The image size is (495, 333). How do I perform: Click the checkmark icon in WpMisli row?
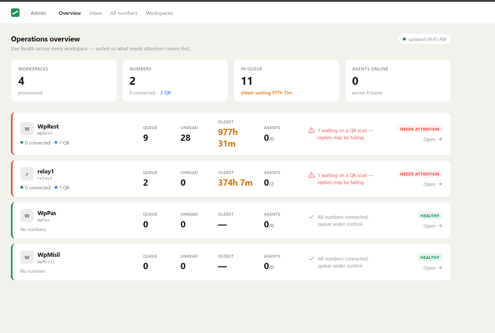[311, 259]
